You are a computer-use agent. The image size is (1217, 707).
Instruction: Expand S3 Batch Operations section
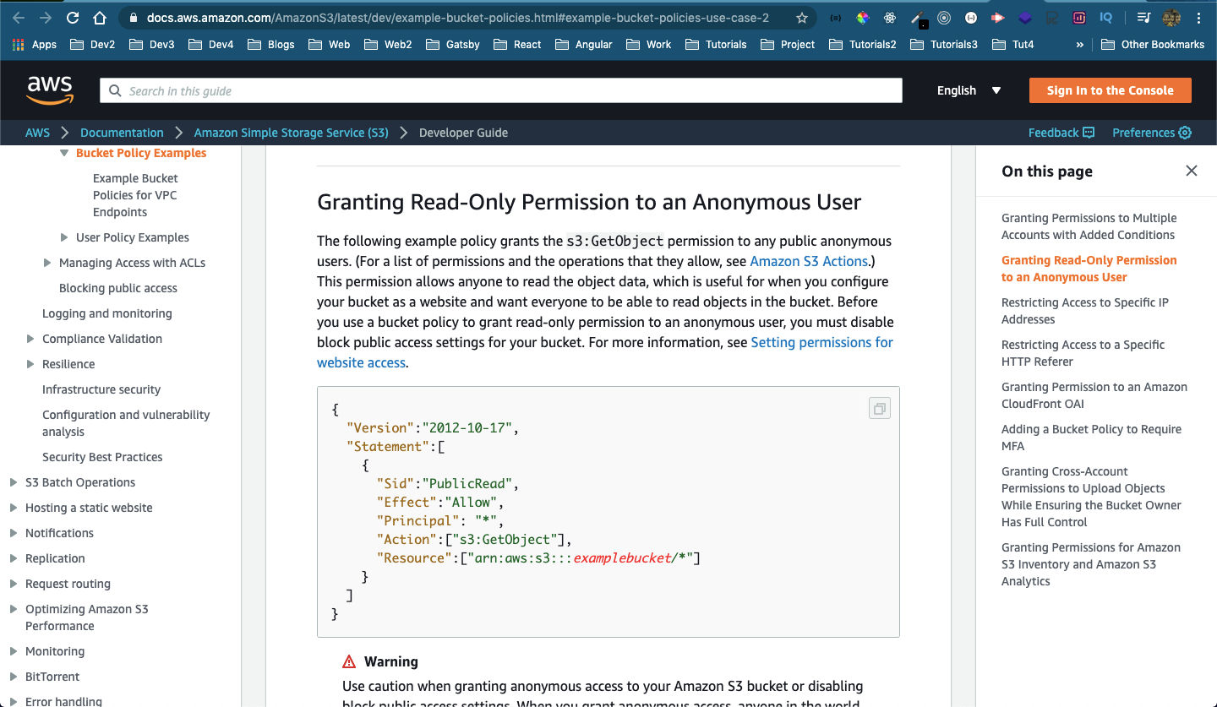click(14, 482)
